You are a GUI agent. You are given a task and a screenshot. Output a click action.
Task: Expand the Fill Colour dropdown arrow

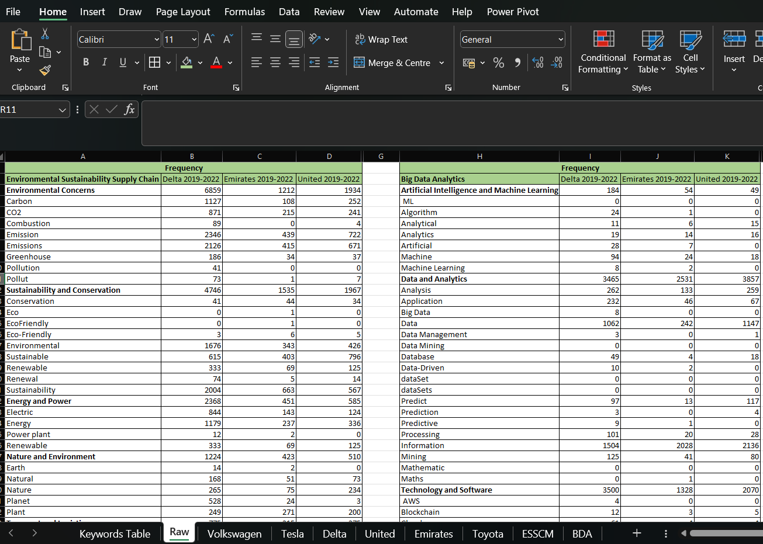click(199, 63)
